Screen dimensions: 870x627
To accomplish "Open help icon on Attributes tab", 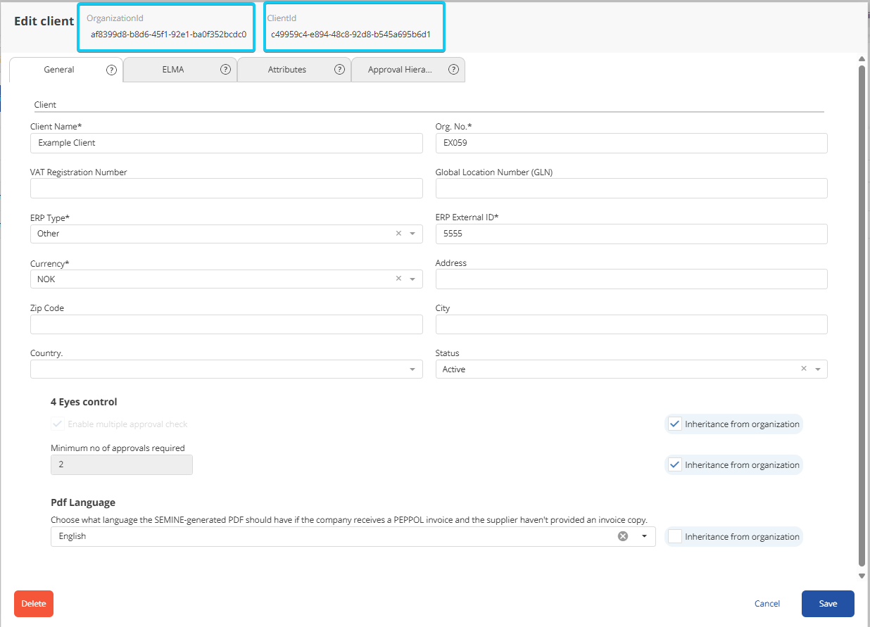I will [339, 70].
